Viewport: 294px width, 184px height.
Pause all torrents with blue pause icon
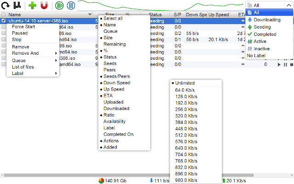(71, 6)
